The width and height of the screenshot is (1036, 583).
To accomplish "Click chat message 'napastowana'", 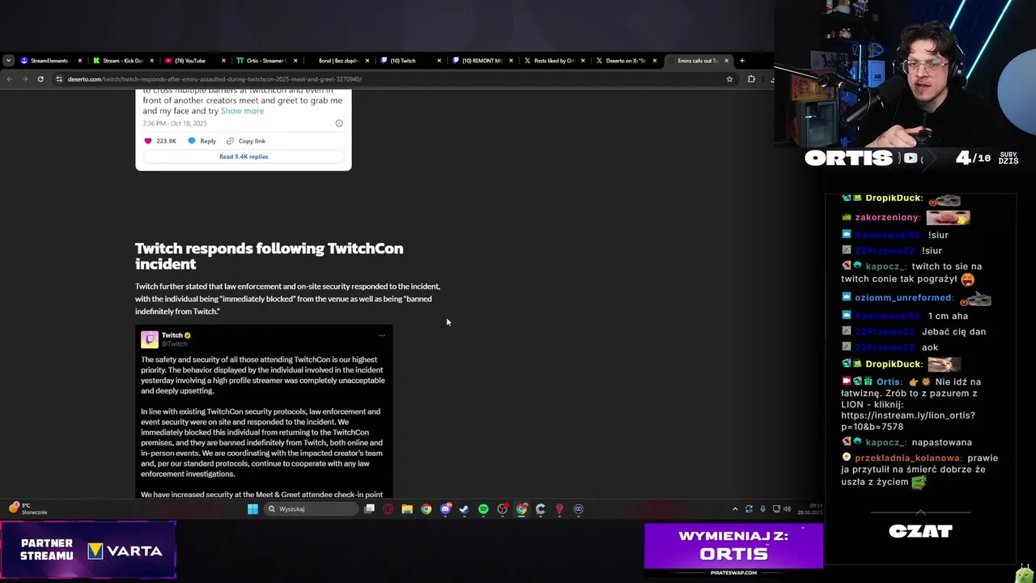I will 942,442.
